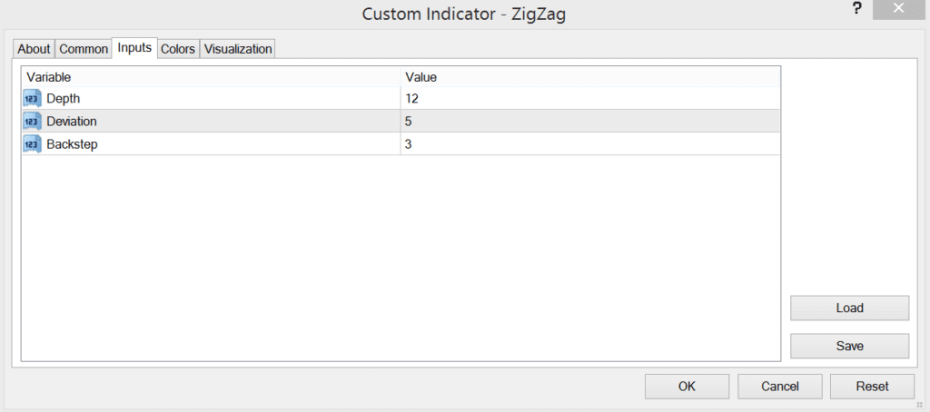Select the Depth value field showing 12

(590, 98)
